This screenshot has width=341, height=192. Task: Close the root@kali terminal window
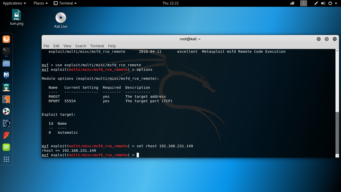pos(334,39)
